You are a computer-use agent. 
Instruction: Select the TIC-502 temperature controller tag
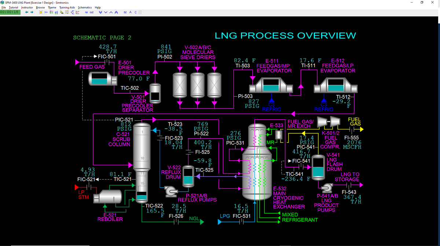[x=130, y=88]
